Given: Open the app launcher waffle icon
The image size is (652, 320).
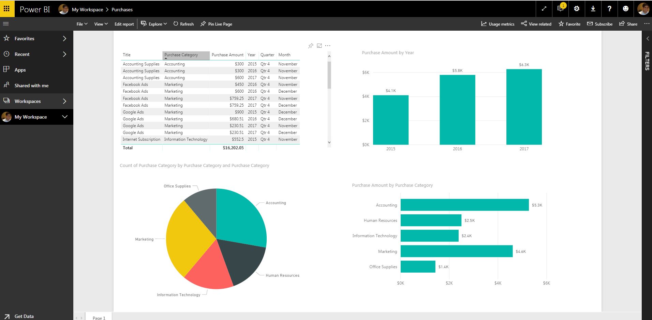Looking at the screenshot, I should coord(7,9).
